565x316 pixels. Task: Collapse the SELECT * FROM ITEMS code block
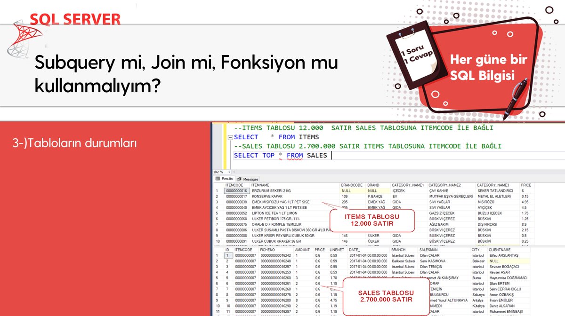[x=230, y=137]
